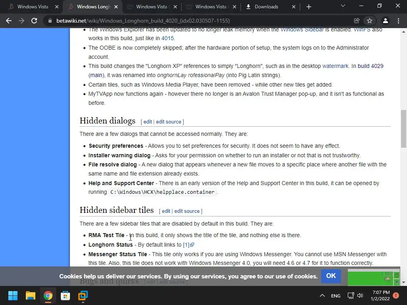Click the Security preferences bold text
The height and width of the screenshot is (305, 407).
[116, 146]
